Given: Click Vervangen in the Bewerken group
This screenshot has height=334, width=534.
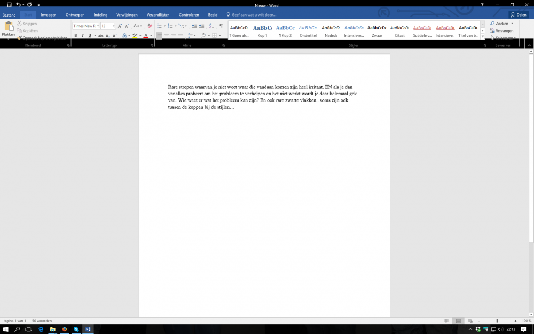Looking at the screenshot, I should point(502,31).
